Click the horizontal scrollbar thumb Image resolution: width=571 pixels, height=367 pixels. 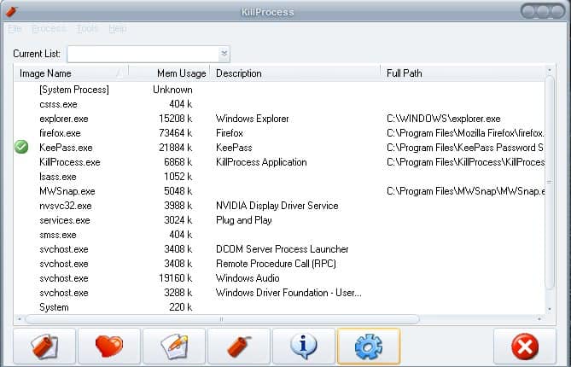pos(222,319)
